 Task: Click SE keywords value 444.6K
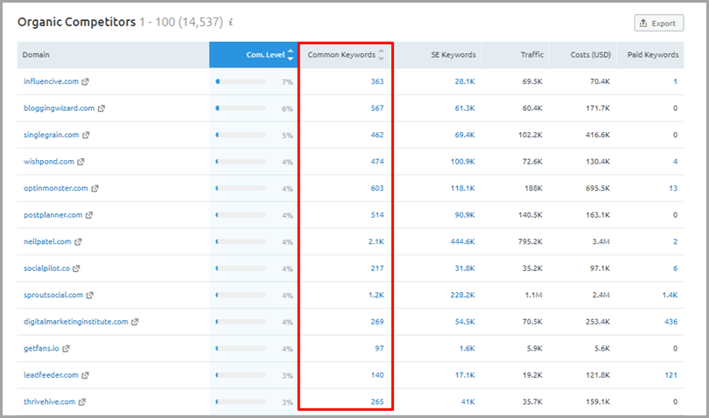462,241
